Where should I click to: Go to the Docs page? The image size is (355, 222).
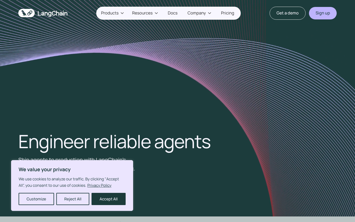[173, 13]
